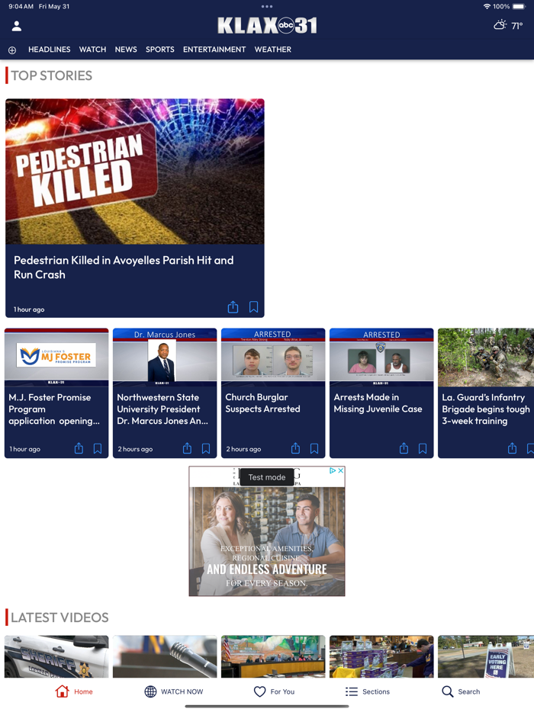Click the TOP STORIES section heading
The height and width of the screenshot is (712, 534).
51,75
